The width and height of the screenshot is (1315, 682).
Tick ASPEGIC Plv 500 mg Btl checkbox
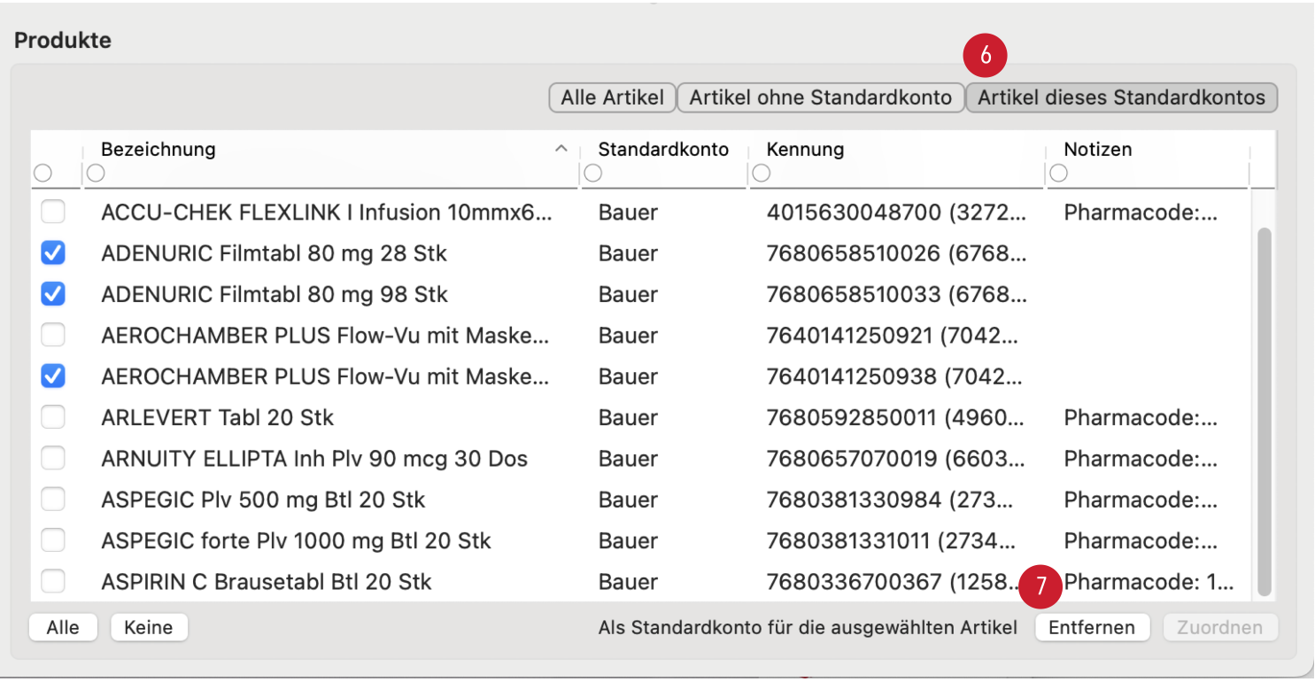pyautogui.click(x=53, y=500)
